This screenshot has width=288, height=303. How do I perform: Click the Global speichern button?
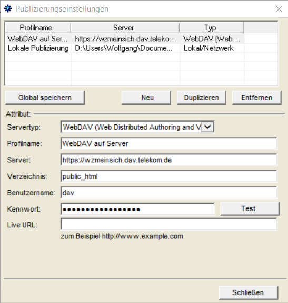click(x=45, y=98)
